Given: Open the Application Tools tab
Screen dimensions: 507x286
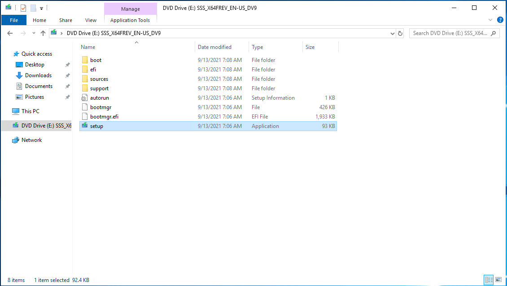Looking at the screenshot, I should coord(130,20).
